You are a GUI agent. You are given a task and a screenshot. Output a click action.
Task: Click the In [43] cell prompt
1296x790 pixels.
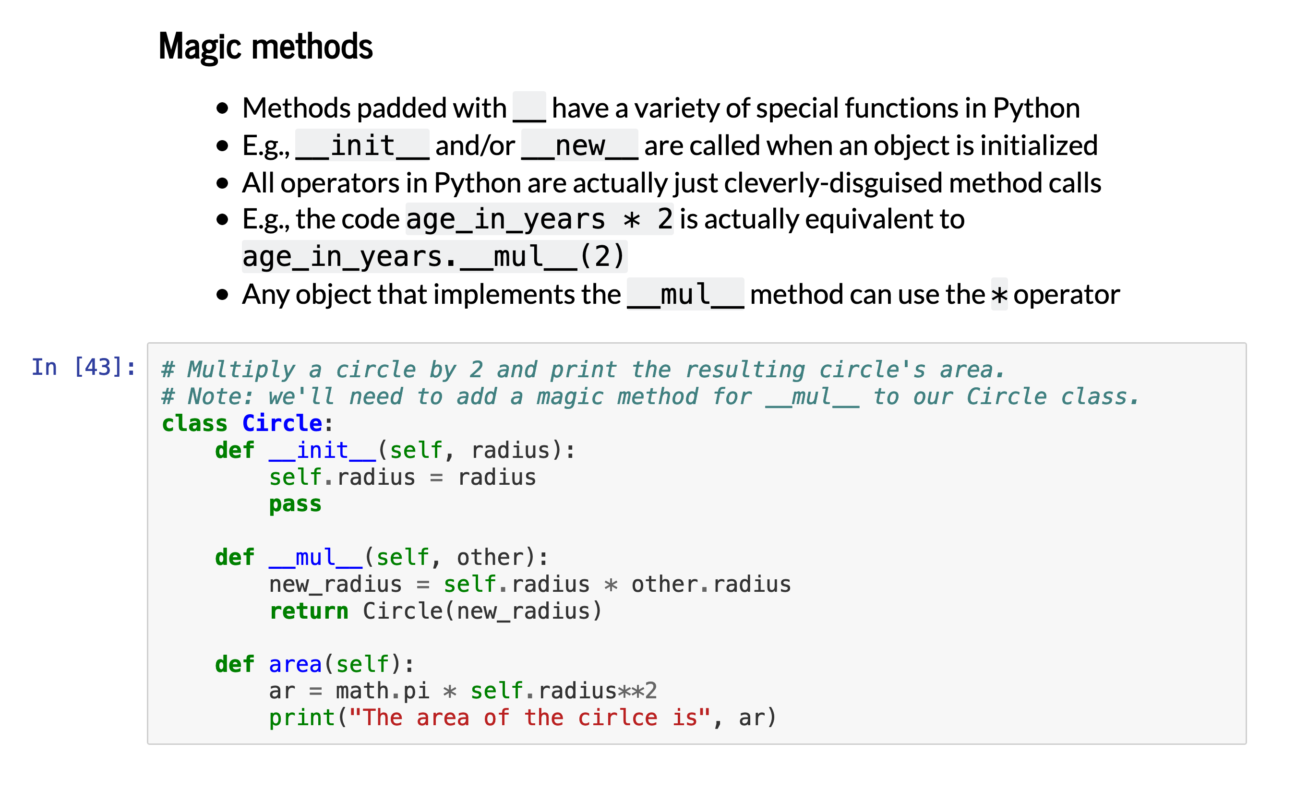84,367
